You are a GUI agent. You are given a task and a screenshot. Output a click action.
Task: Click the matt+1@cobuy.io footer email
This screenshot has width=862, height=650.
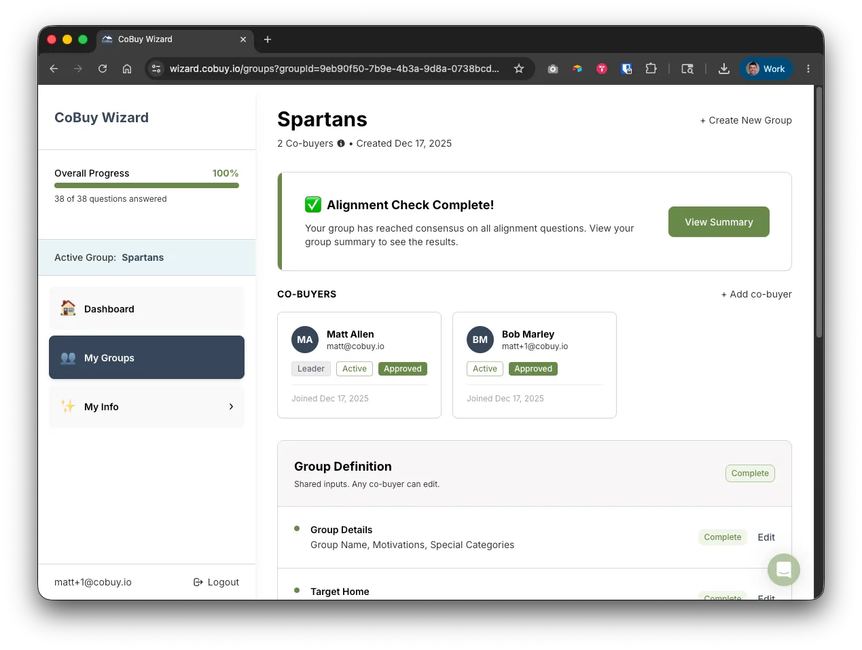click(x=93, y=582)
